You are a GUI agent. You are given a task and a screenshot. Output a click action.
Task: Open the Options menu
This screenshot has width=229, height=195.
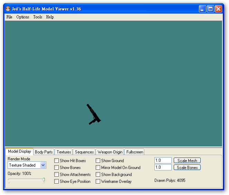pos(23,17)
